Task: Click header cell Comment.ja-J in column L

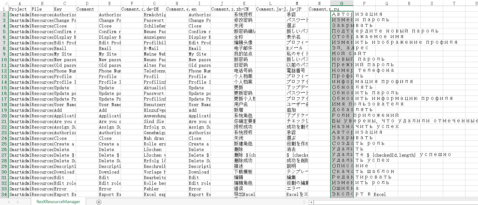Action: point(270,9)
